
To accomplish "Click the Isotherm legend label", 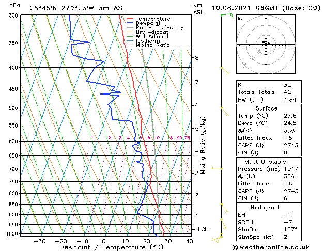I will coord(148,41).
